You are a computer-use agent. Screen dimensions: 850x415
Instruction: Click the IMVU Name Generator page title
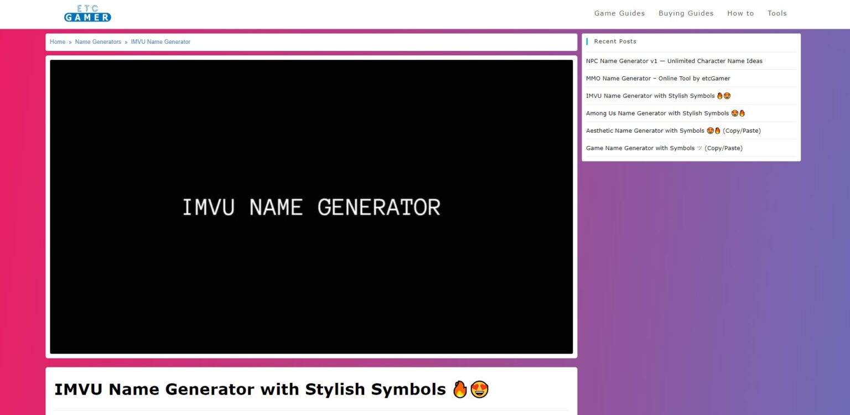[250, 390]
